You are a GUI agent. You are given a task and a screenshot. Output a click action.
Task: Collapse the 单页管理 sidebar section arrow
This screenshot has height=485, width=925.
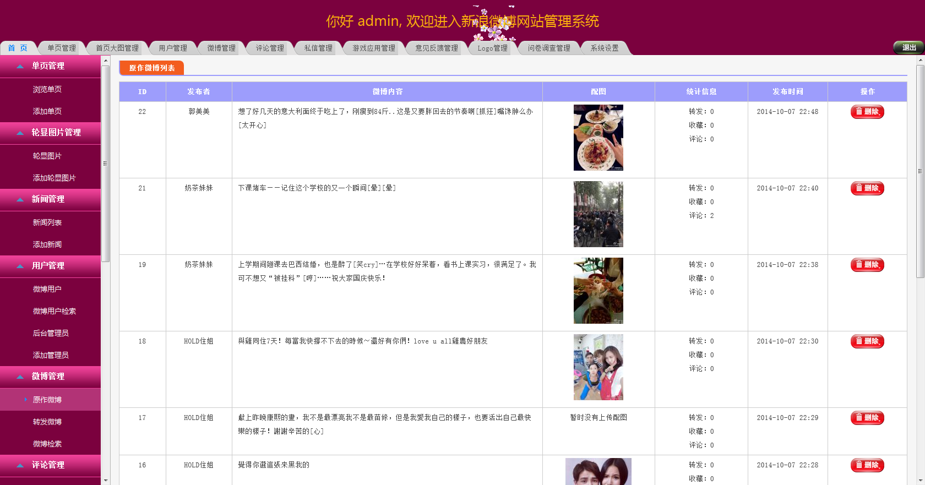pyautogui.click(x=20, y=67)
